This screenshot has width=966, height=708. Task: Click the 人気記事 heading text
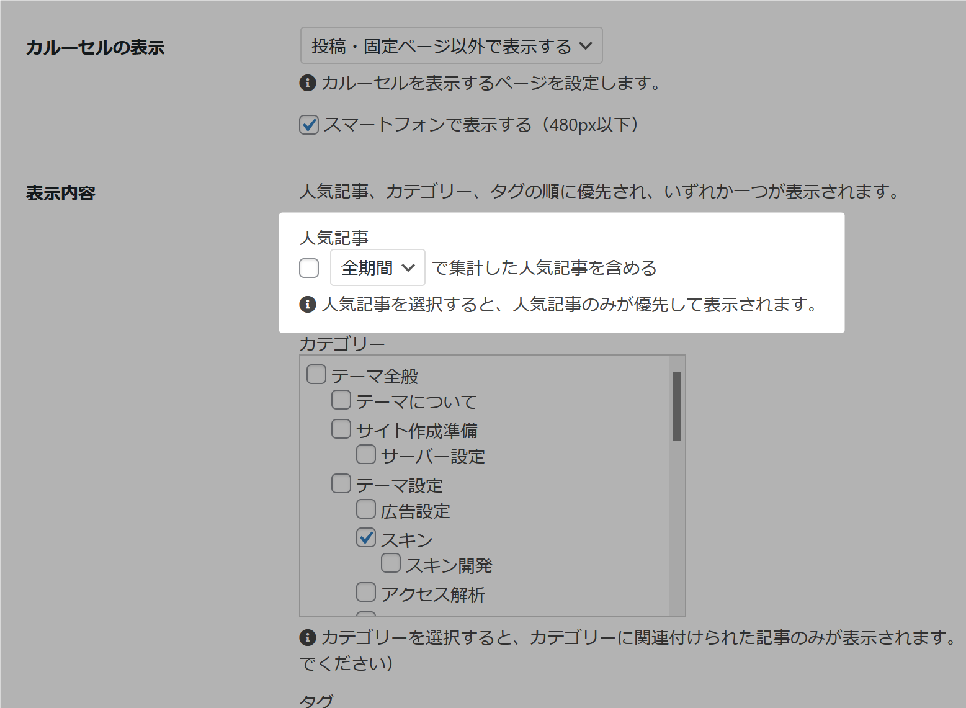[x=334, y=238]
